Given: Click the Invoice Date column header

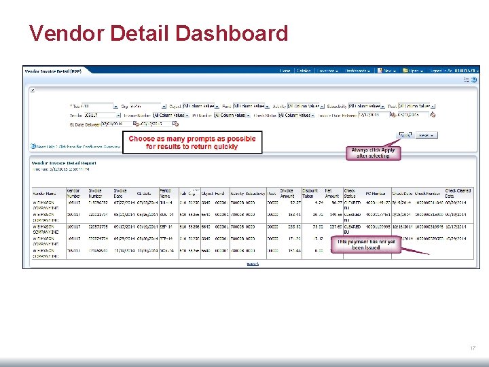Looking at the screenshot, I should pos(120,193).
